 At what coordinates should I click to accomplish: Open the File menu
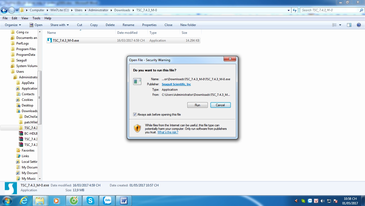coord(5,18)
